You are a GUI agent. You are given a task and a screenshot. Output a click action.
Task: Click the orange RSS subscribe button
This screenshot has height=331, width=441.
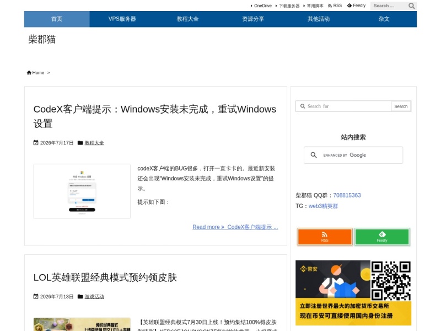tap(325, 237)
